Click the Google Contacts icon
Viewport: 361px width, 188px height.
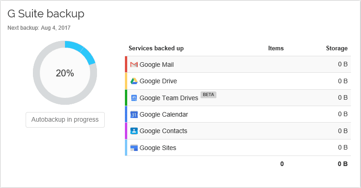[x=134, y=131]
